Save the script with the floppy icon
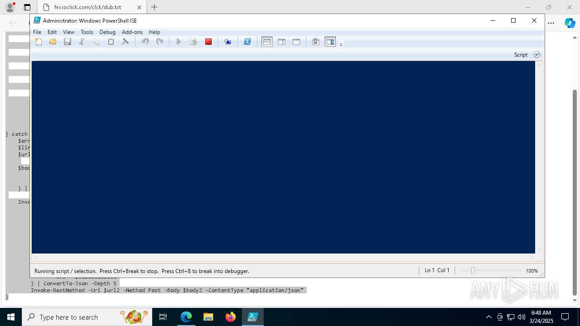 tap(68, 42)
